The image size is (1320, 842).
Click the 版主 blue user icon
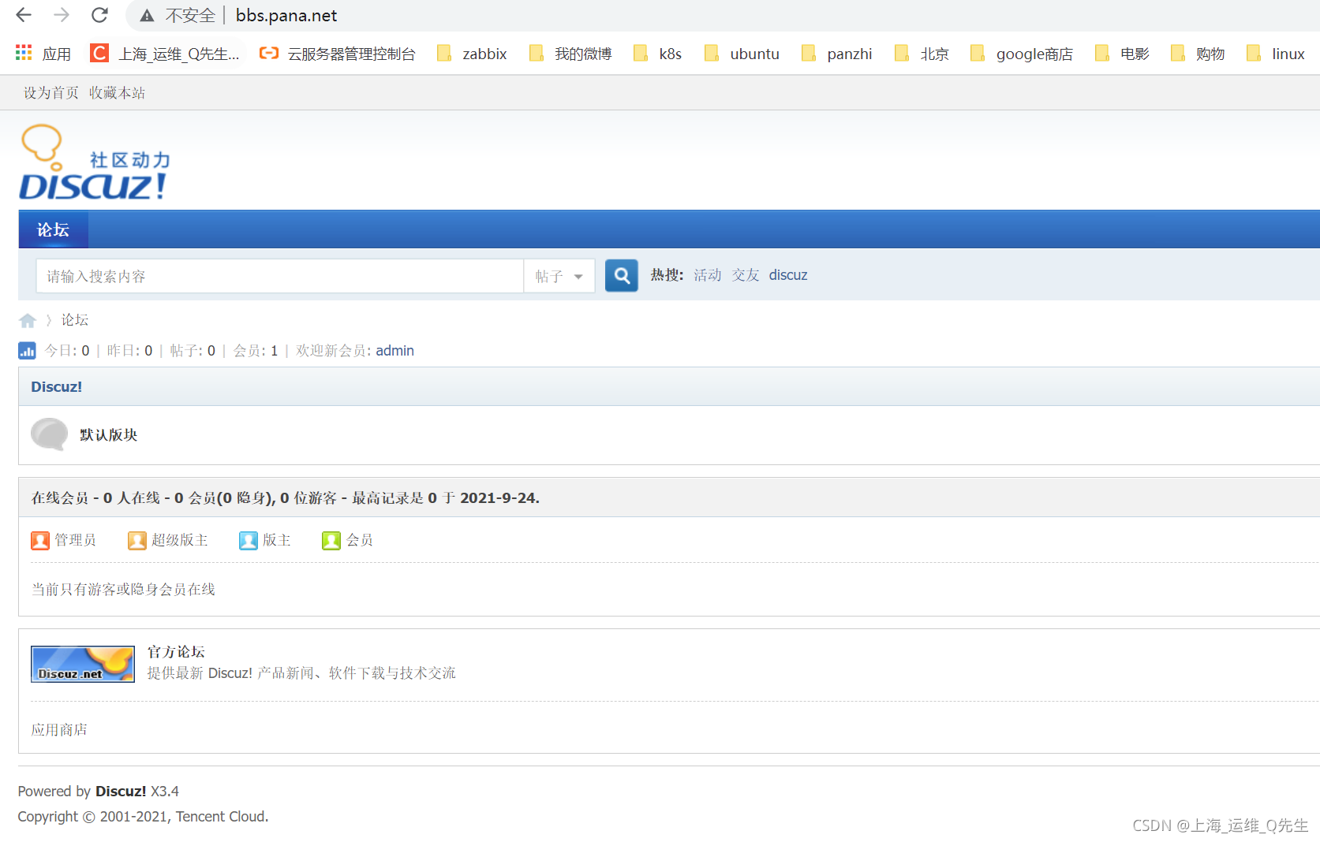(x=249, y=540)
